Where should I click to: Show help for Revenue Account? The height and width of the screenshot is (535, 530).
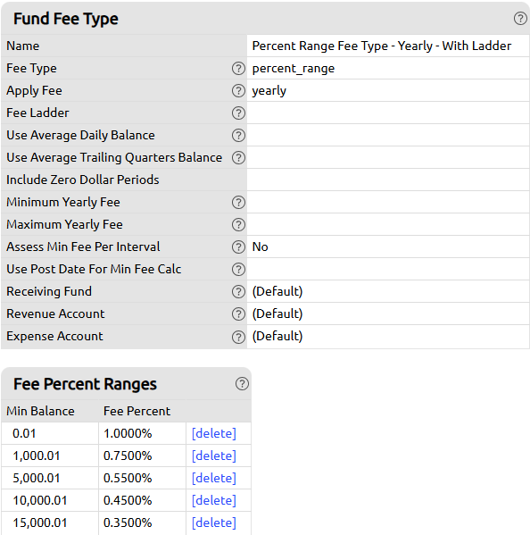[x=238, y=313]
